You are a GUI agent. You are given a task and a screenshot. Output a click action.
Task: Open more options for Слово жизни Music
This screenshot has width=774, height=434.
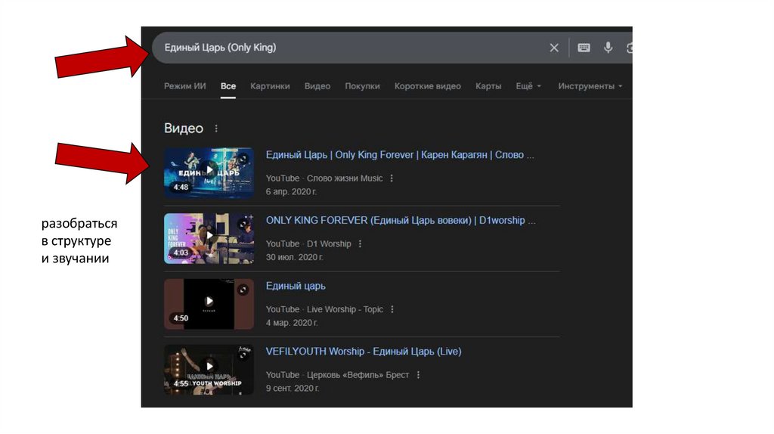pyautogui.click(x=392, y=178)
